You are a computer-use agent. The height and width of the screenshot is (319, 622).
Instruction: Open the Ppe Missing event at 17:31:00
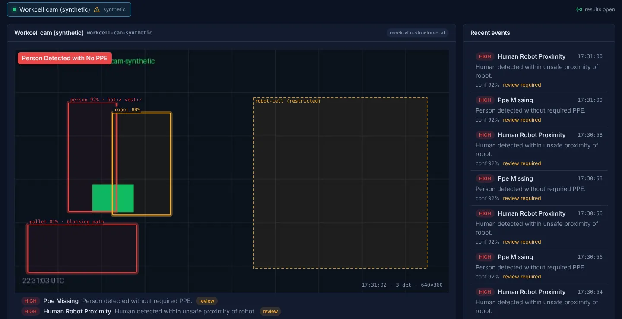tap(539, 109)
